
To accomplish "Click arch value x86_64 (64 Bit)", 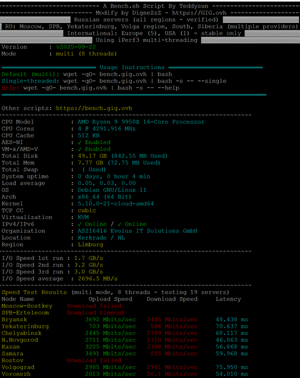I will coord(104,197).
